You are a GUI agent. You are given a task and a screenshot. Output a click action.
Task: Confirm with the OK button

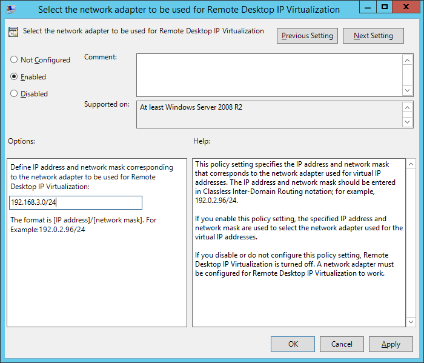click(x=293, y=344)
